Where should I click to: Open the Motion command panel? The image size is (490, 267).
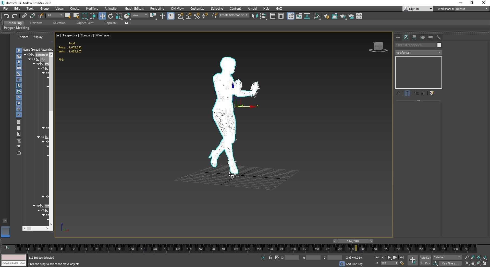click(422, 37)
